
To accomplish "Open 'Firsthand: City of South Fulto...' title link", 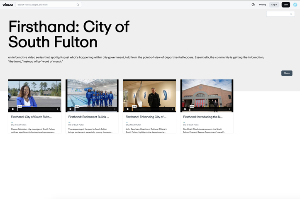I will (x=31, y=117).
